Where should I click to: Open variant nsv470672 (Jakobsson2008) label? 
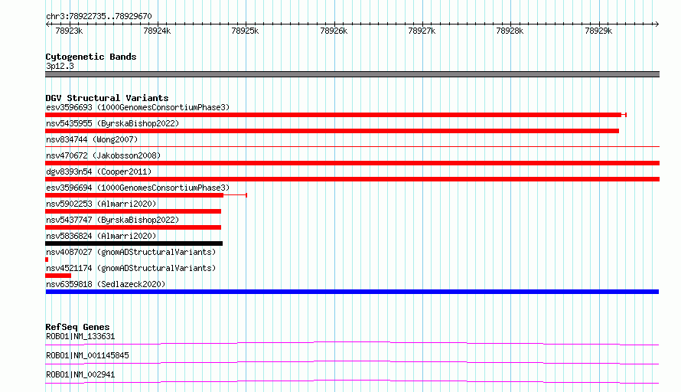click(103, 155)
